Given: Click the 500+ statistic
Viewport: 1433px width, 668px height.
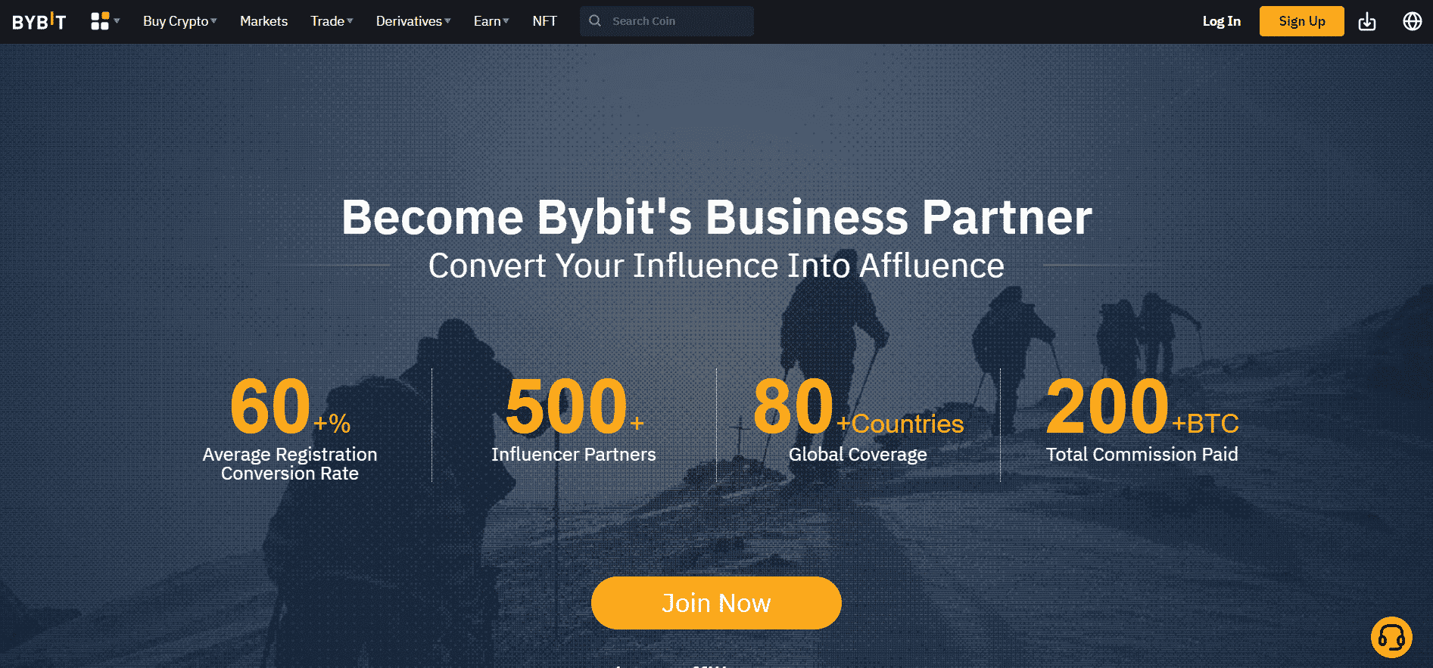Looking at the screenshot, I should pyautogui.click(x=574, y=407).
